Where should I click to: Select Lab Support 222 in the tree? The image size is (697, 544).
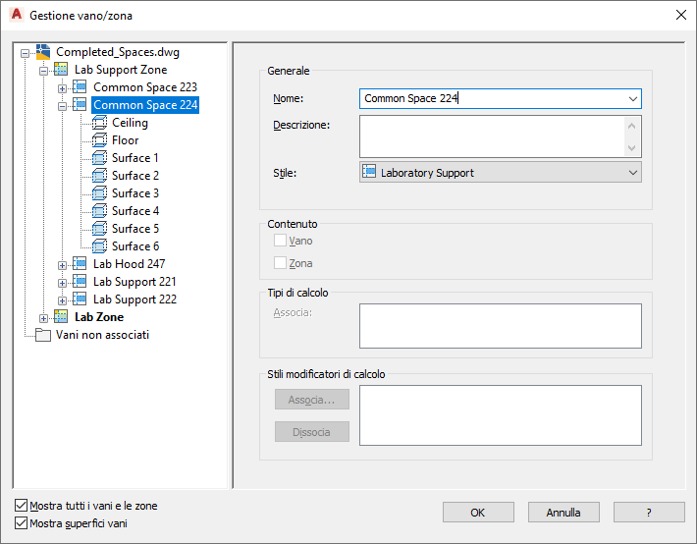(134, 299)
